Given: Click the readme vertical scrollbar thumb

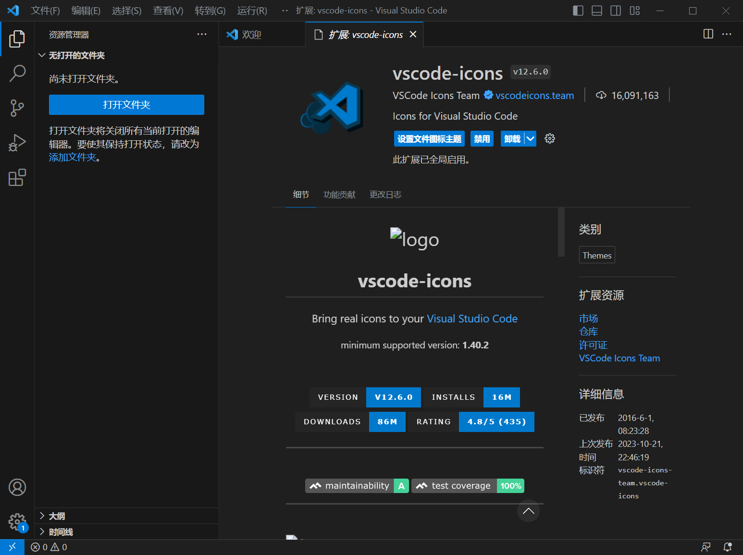Looking at the screenshot, I should point(561,232).
